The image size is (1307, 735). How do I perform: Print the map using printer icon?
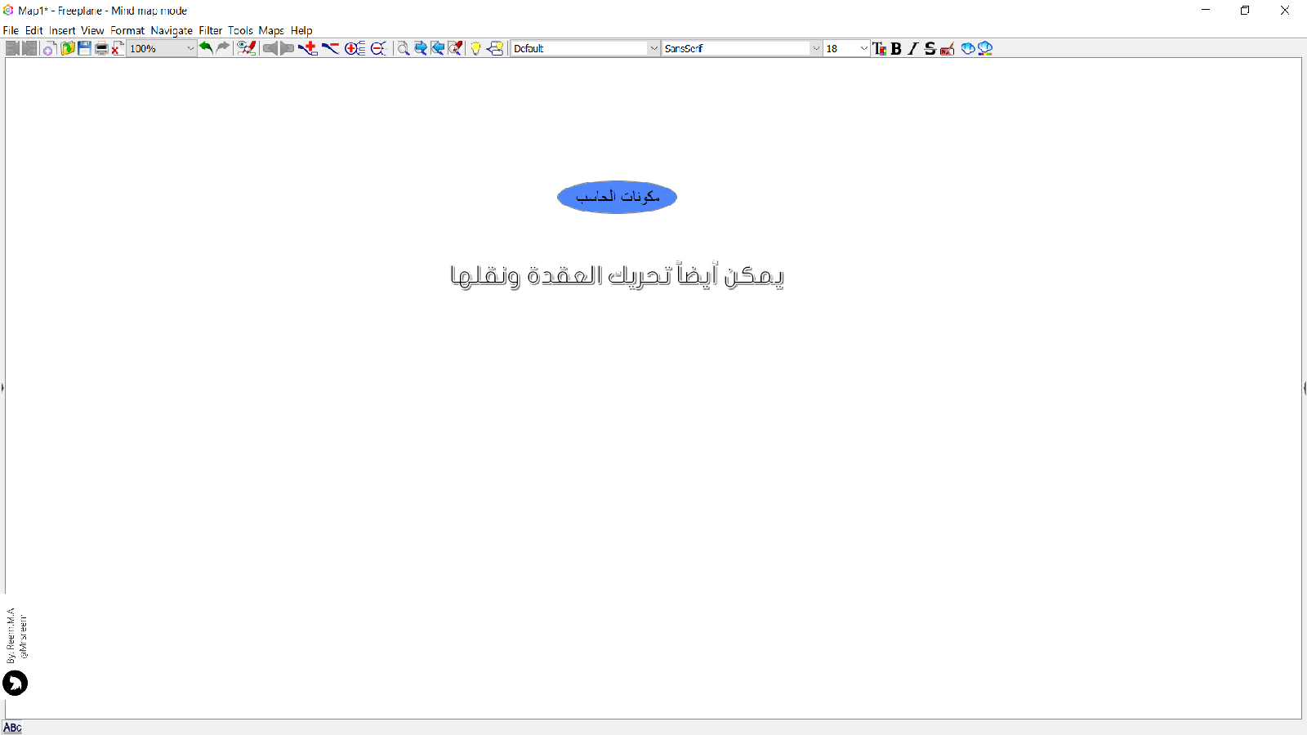(101, 49)
